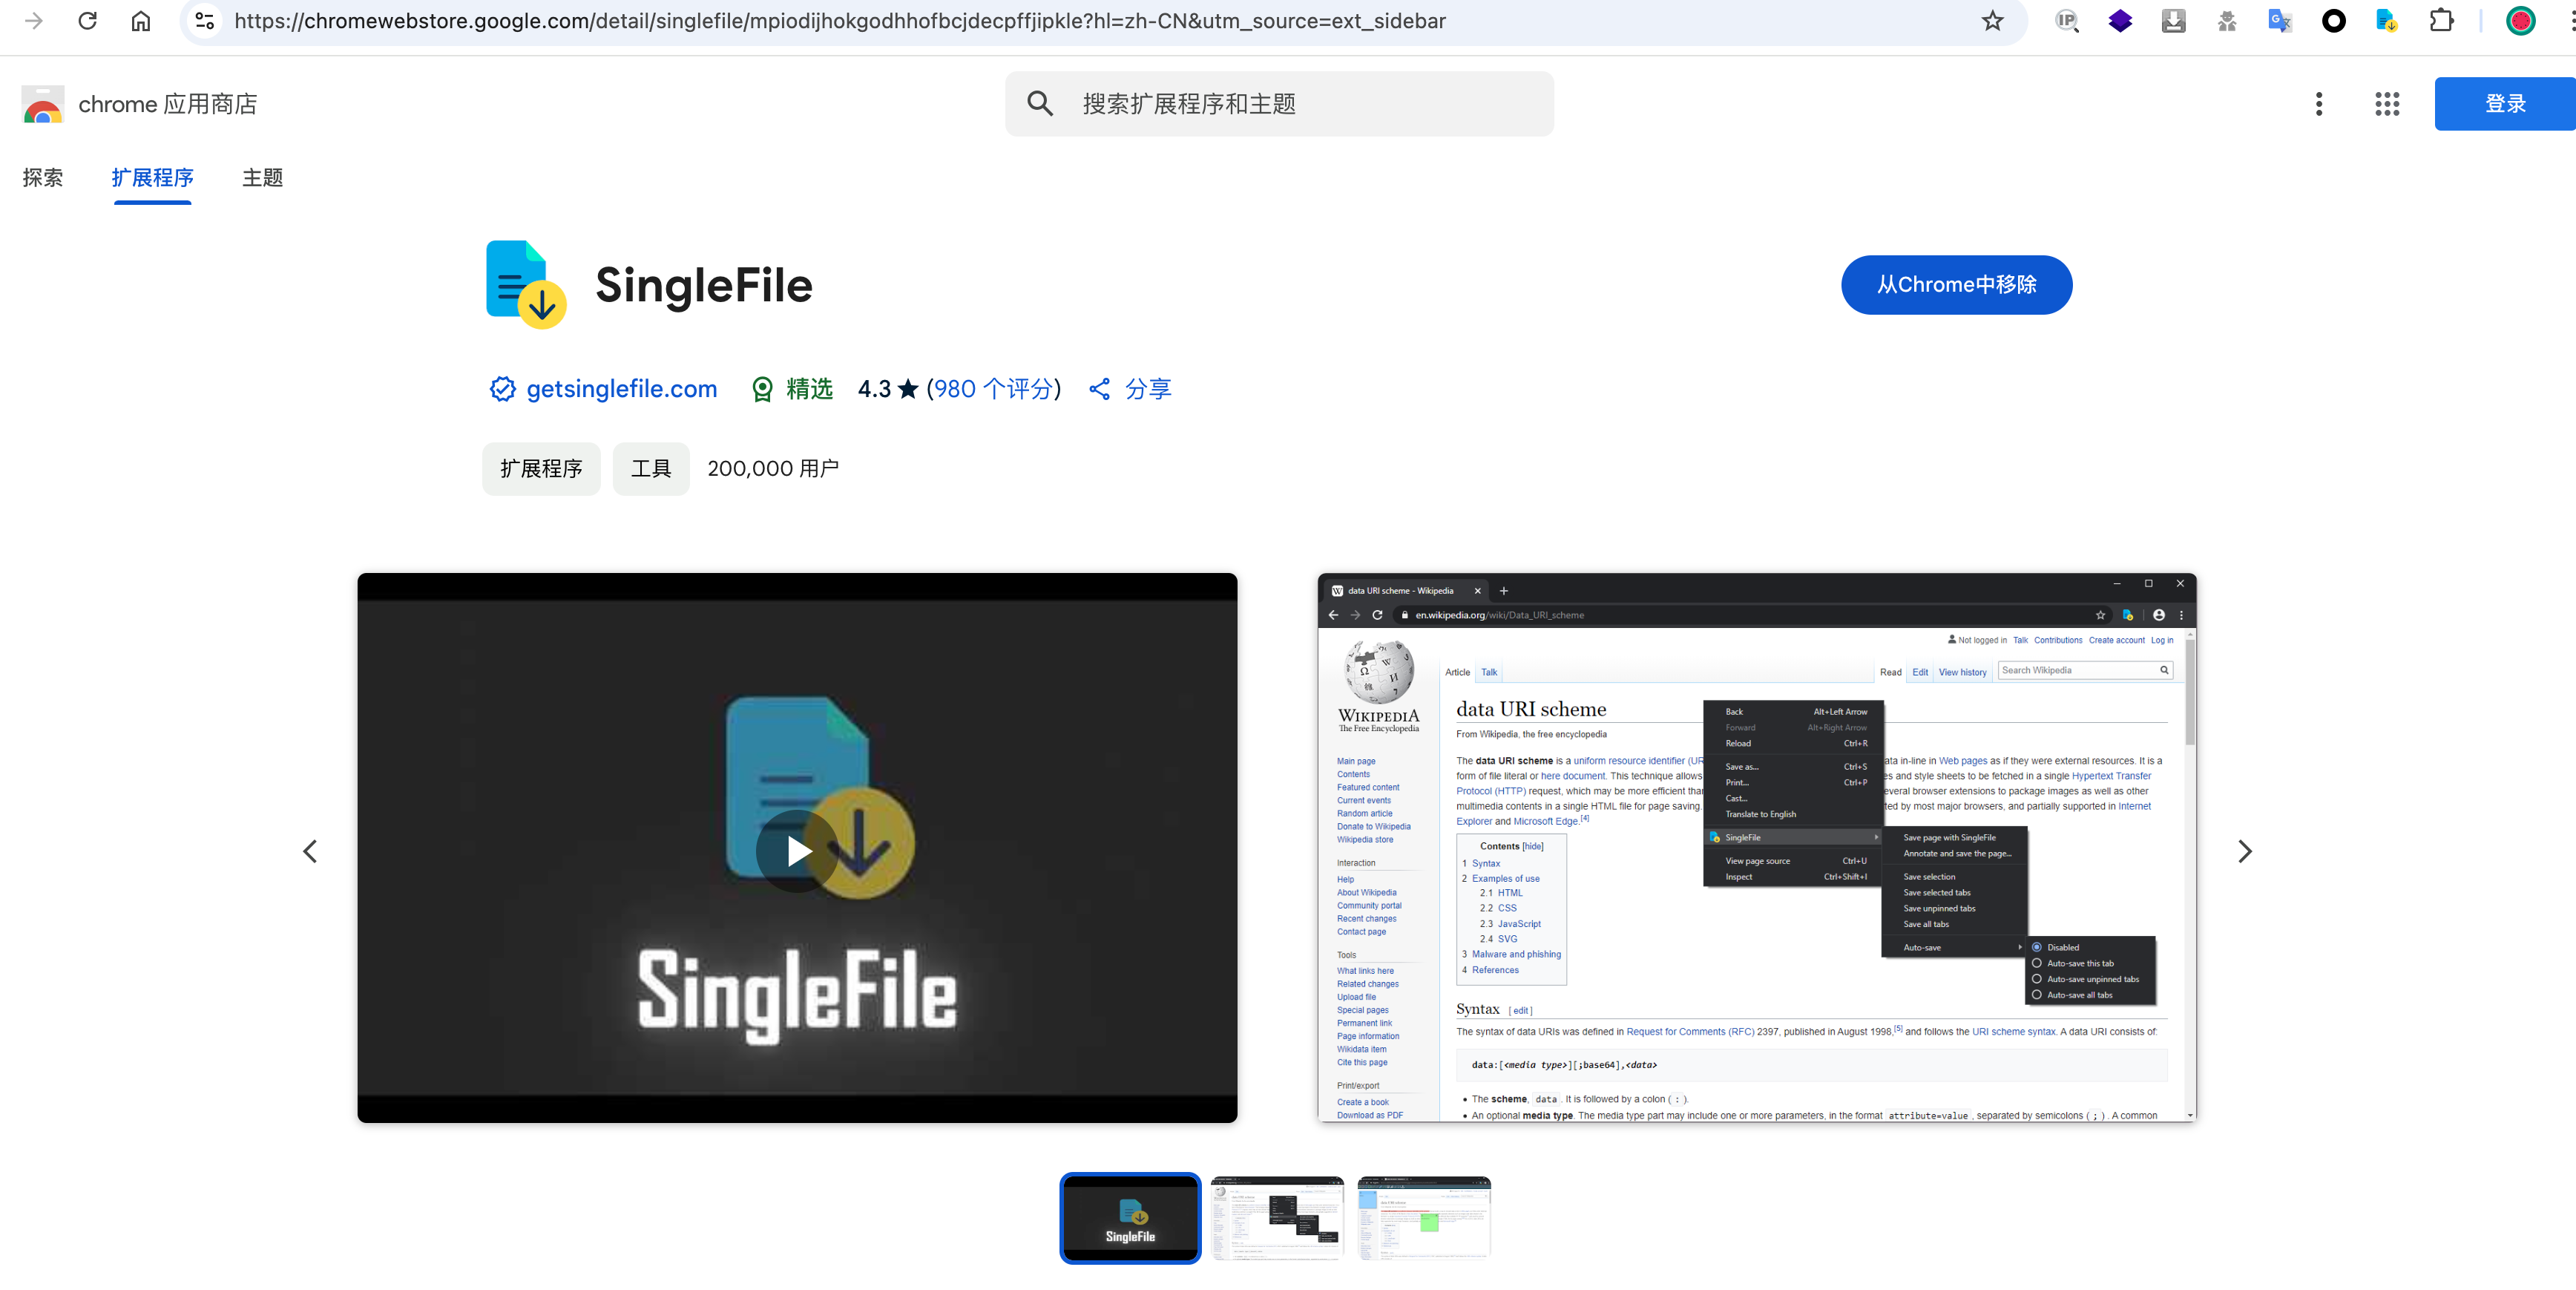The image size is (2576, 1290).
Task: Open the gray download extension icon
Action: (2174, 21)
